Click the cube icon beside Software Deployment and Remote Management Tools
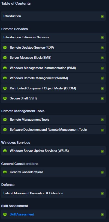This screenshot has width=109, height=222. pos(5,130)
